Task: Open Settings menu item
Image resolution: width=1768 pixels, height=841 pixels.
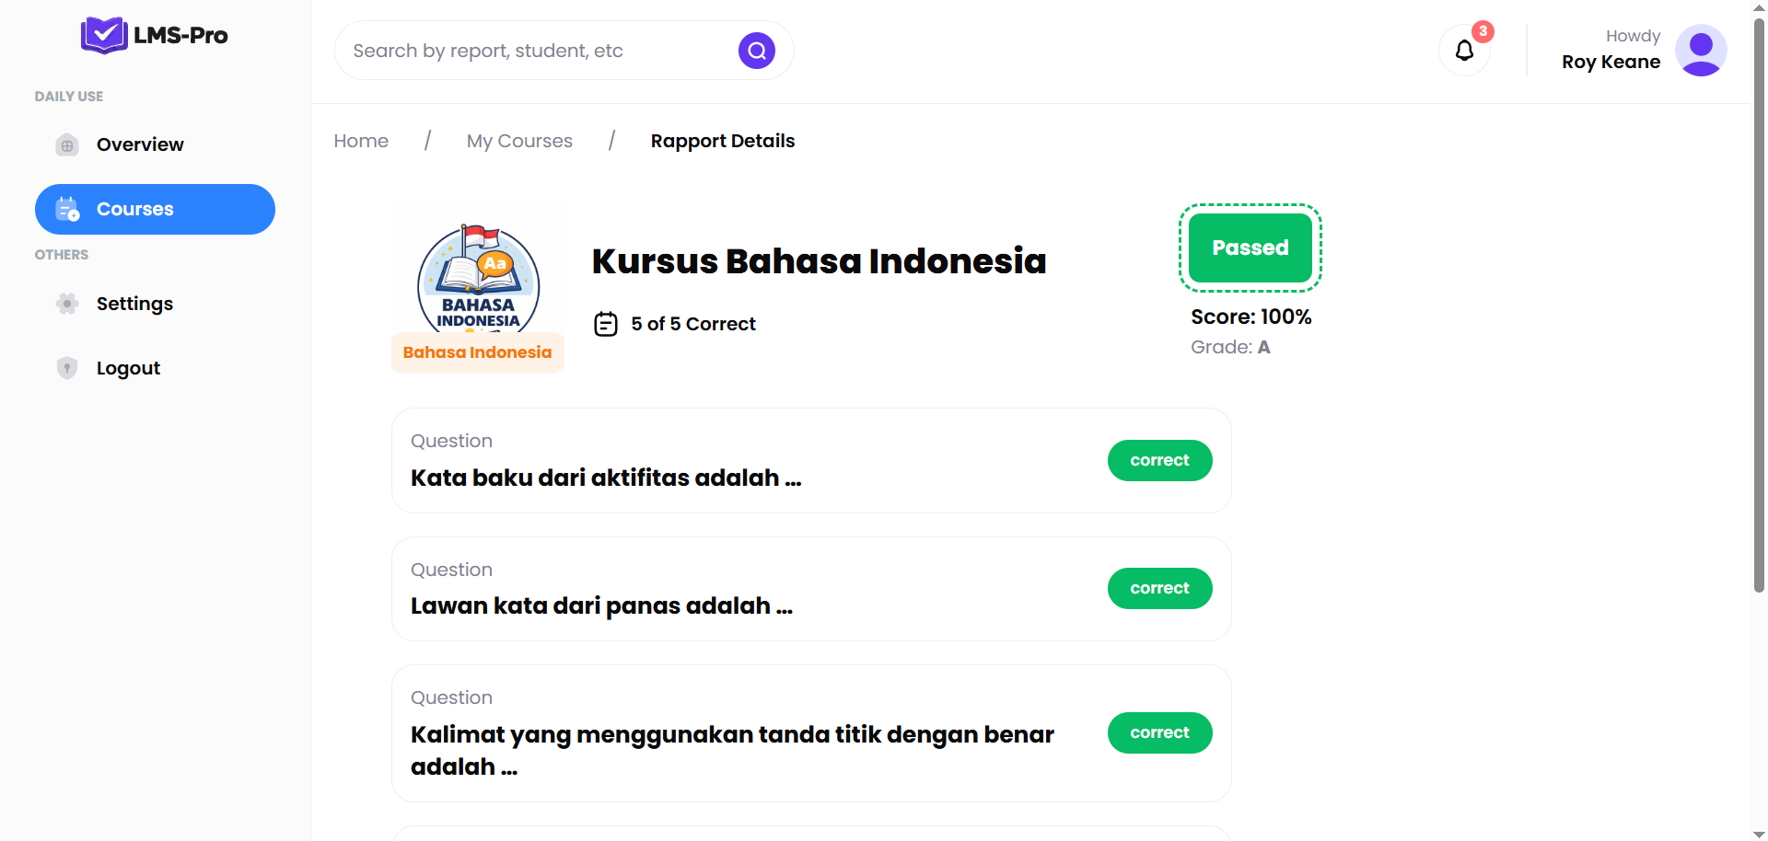Action: (x=155, y=304)
